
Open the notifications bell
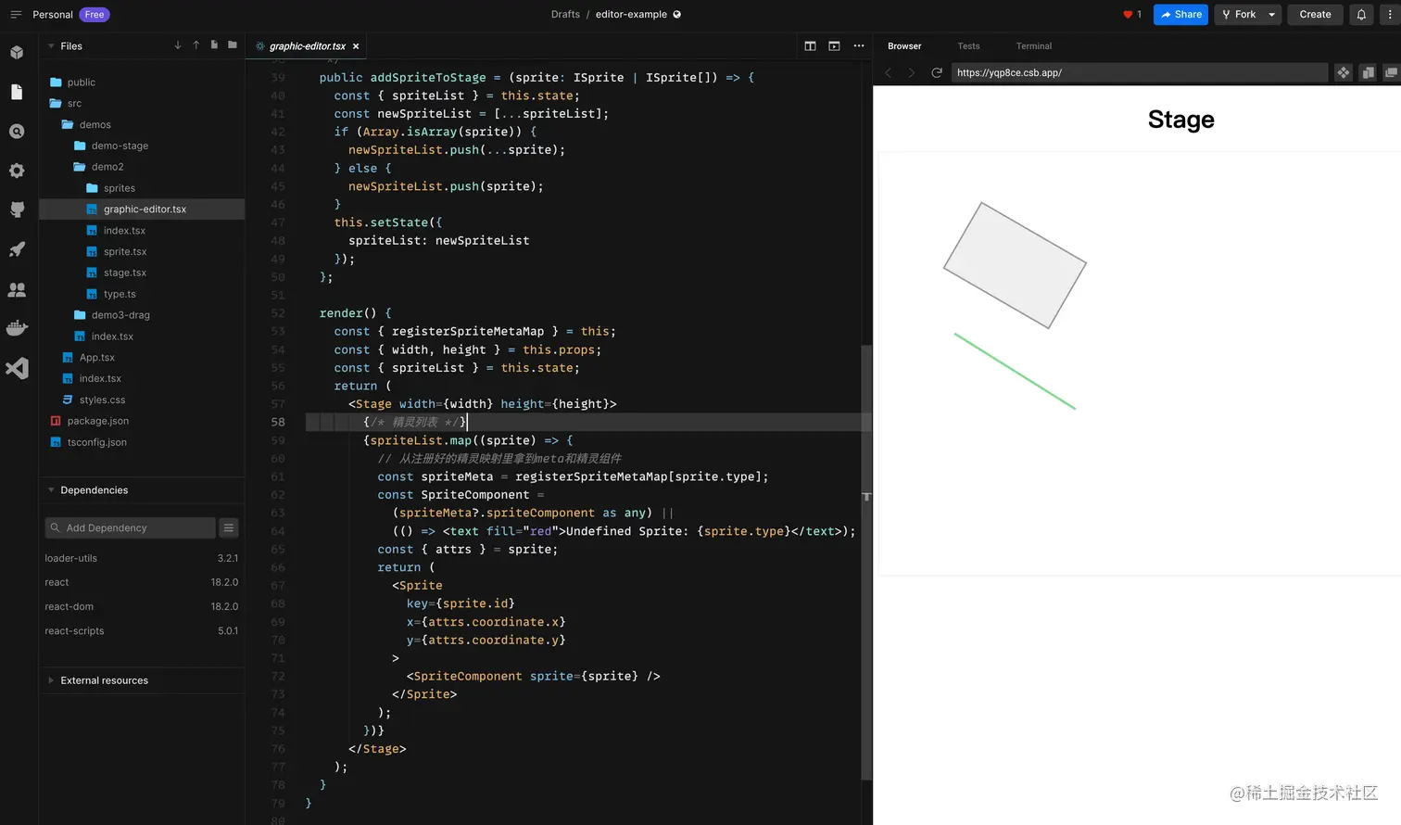click(x=1361, y=14)
